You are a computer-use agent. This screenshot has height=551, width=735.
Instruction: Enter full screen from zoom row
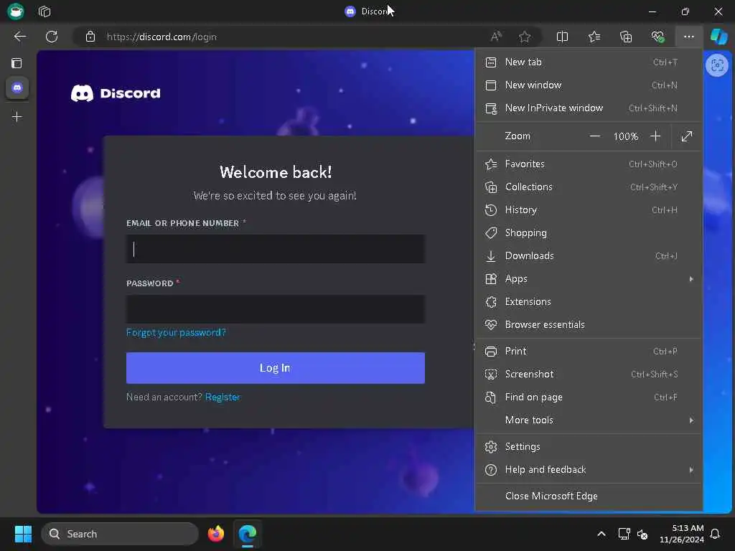(x=687, y=136)
